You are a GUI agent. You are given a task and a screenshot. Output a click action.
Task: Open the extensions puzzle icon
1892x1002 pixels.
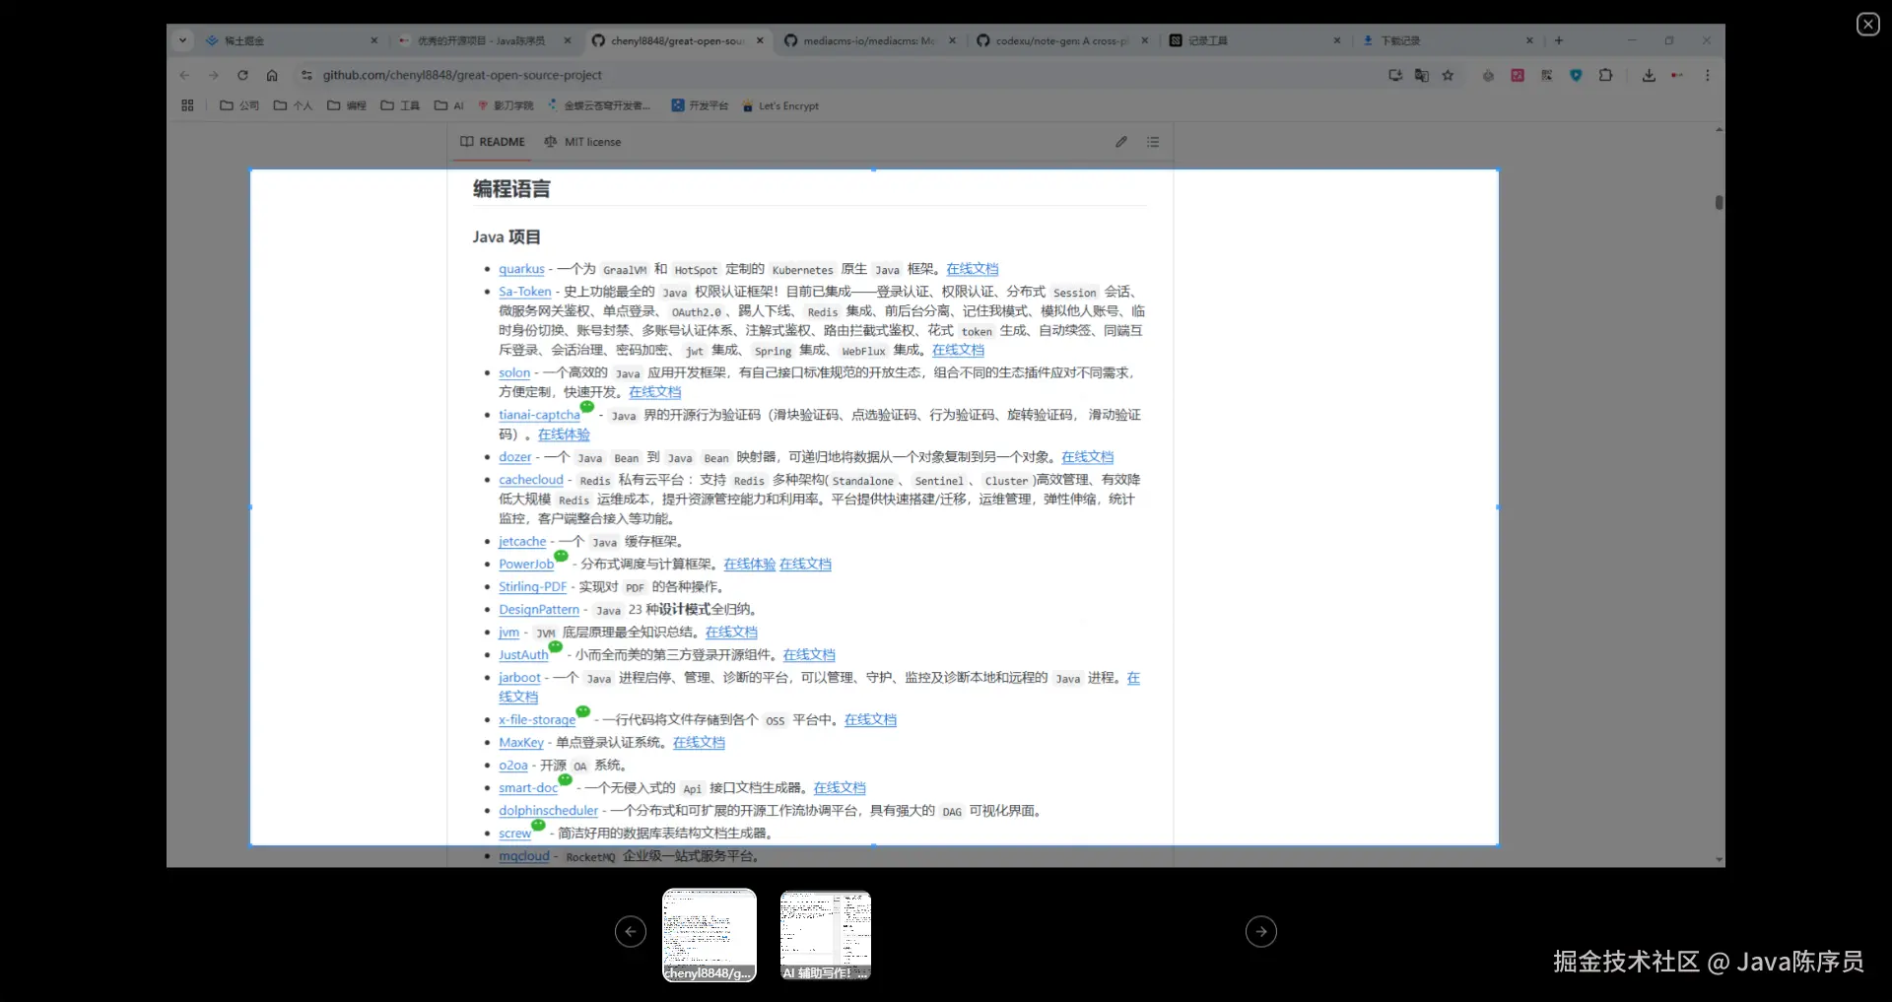point(1605,75)
